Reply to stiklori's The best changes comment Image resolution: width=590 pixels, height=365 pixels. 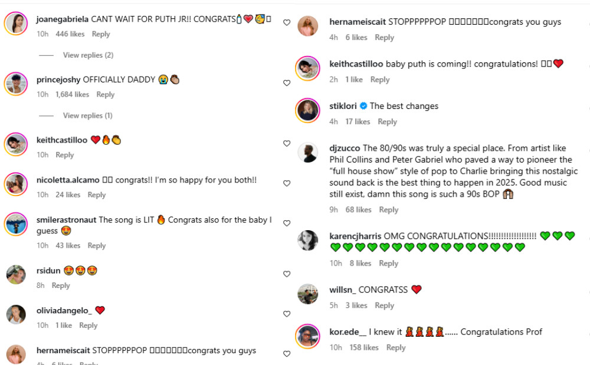click(387, 121)
